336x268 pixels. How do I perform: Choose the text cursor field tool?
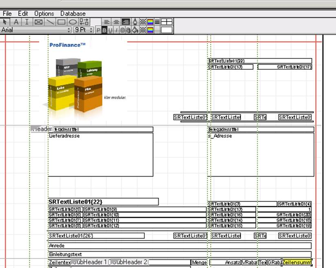pos(27,22)
